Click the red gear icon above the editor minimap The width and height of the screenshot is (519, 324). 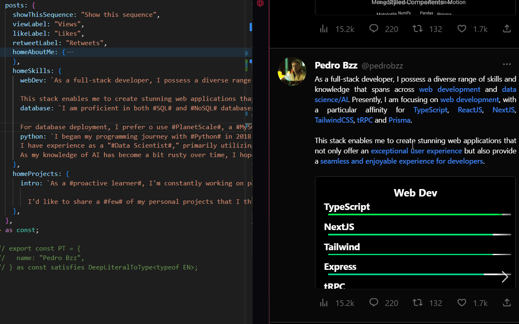point(260,3)
